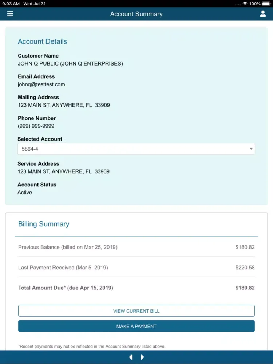
Task: Tap the Account Summary page title
Action: 136,14
